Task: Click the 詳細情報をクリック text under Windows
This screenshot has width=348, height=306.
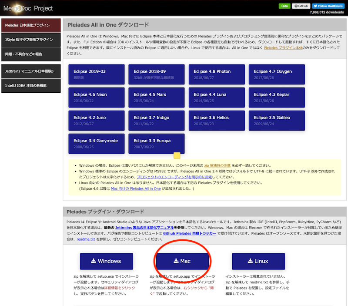Action: pyautogui.click(x=119, y=288)
